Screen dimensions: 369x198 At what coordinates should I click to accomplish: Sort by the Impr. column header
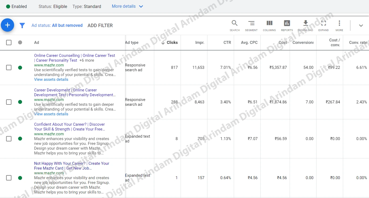pyautogui.click(x=200, y=43)
